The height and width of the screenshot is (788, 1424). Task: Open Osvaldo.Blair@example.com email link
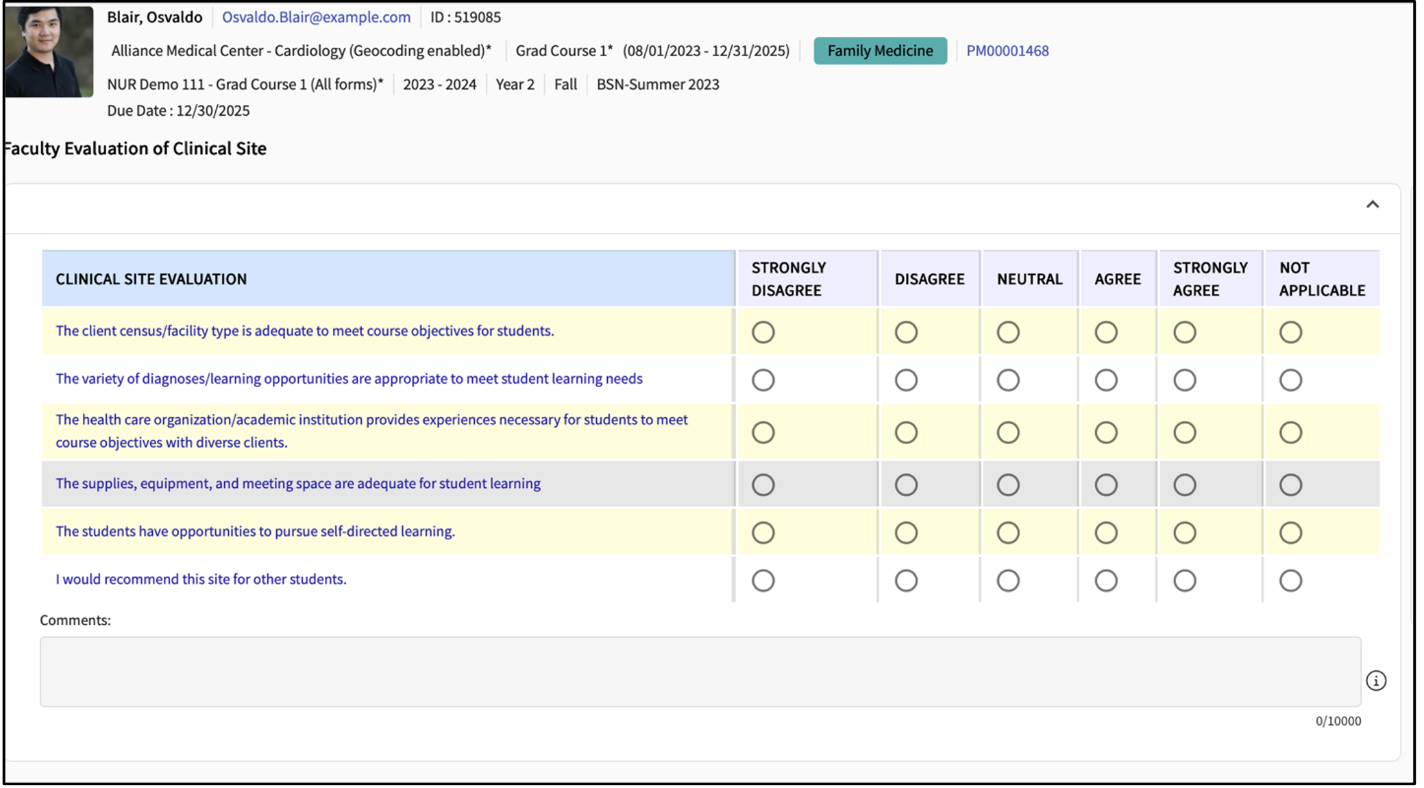(316, 17)
